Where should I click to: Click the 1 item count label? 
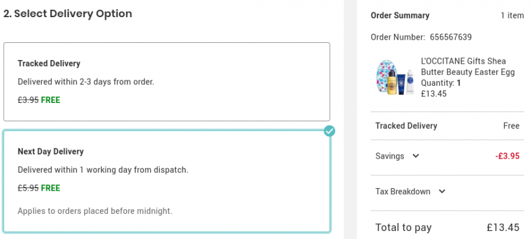(x=512, y=15)
